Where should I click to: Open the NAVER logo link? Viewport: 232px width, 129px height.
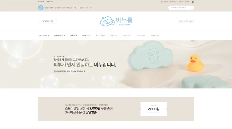coord(41,2)
